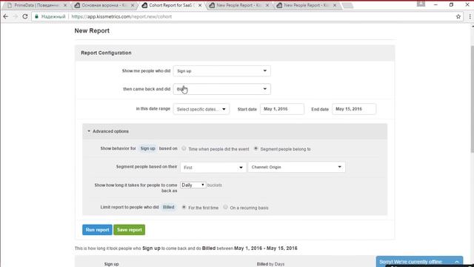The image size is (474, 267).
Task: Close the Cohort Report for SaaS tab
Action: tap(200, 5)
